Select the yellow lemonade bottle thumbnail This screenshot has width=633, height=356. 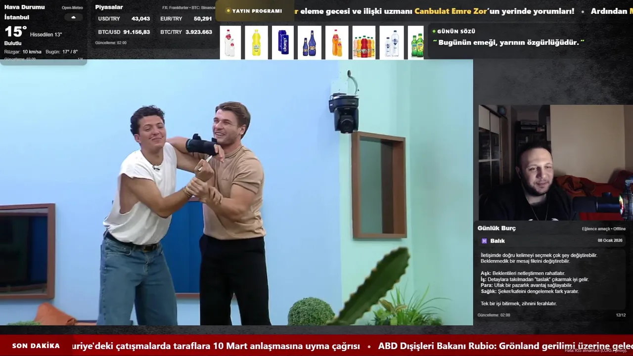(256, 43)
